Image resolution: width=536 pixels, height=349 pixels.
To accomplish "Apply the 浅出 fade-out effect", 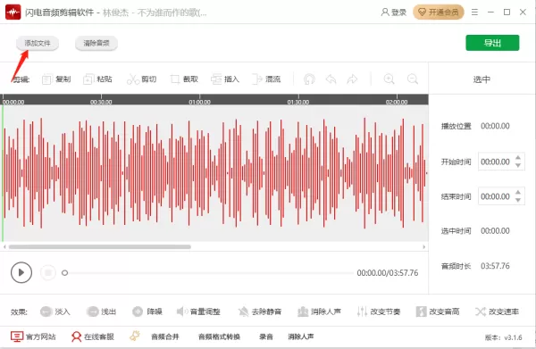I will coord(101,312).
